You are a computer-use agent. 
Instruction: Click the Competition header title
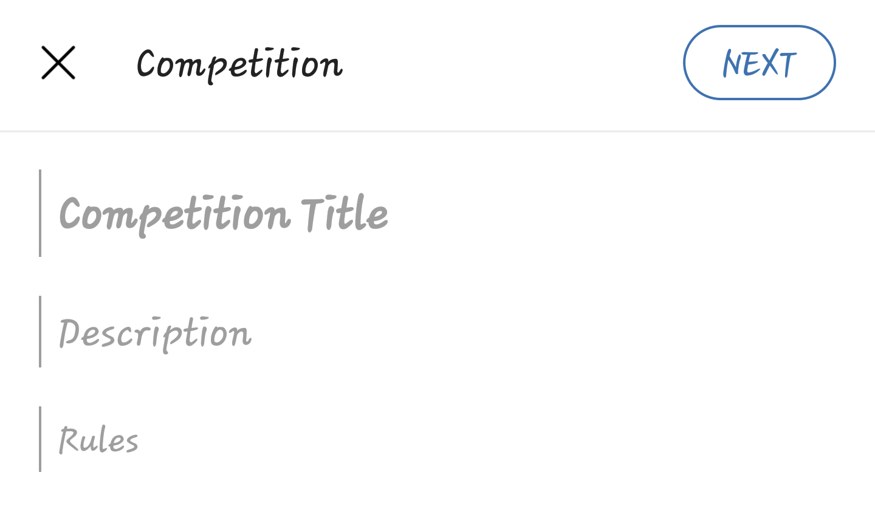[x=239, y=64]
